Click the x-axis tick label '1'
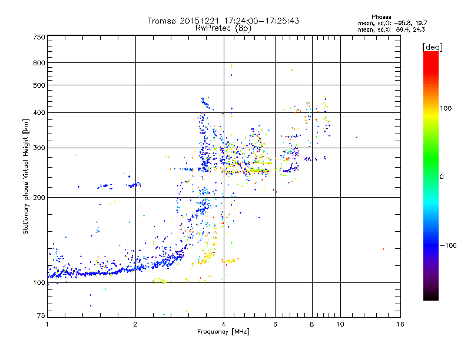The height and width of the screenshot is (353, 471). [47, 324]
